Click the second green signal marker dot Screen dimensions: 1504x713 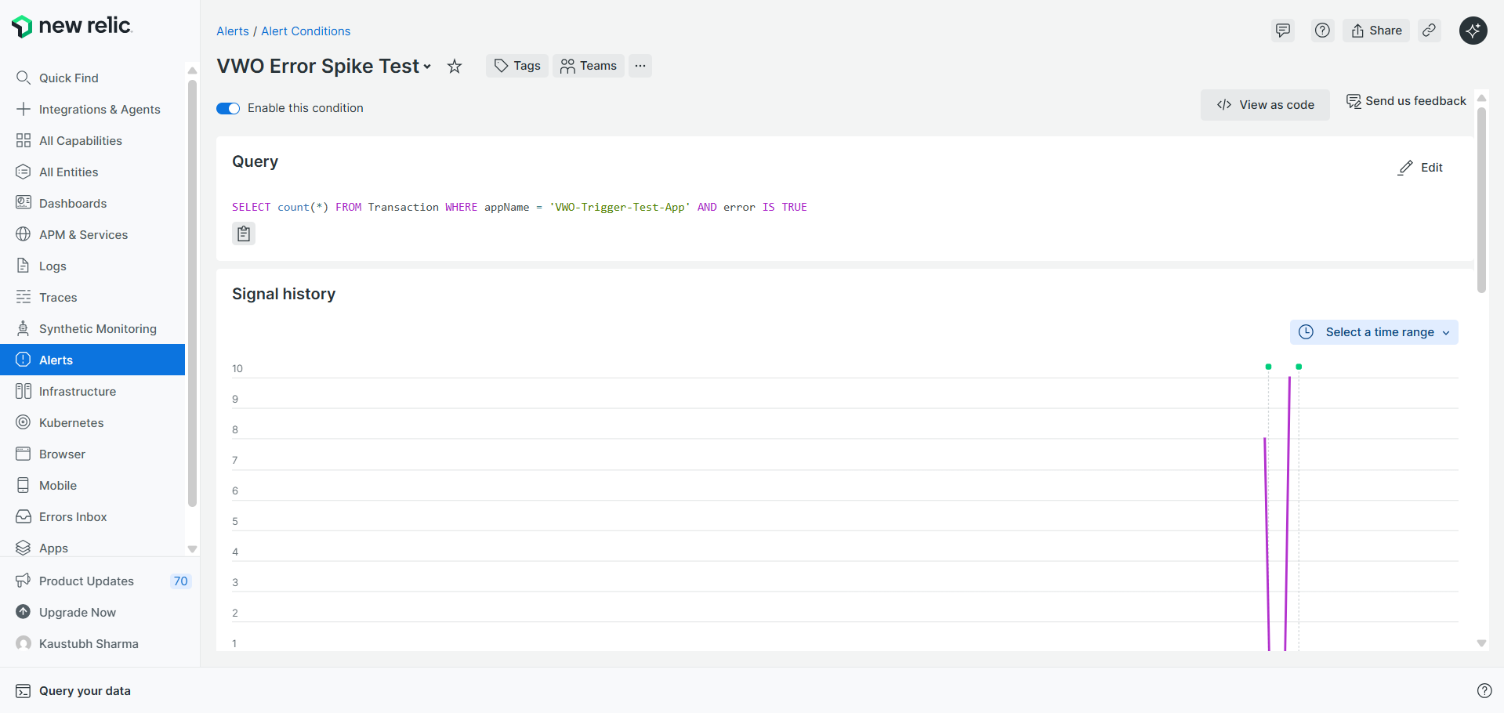1299,367
